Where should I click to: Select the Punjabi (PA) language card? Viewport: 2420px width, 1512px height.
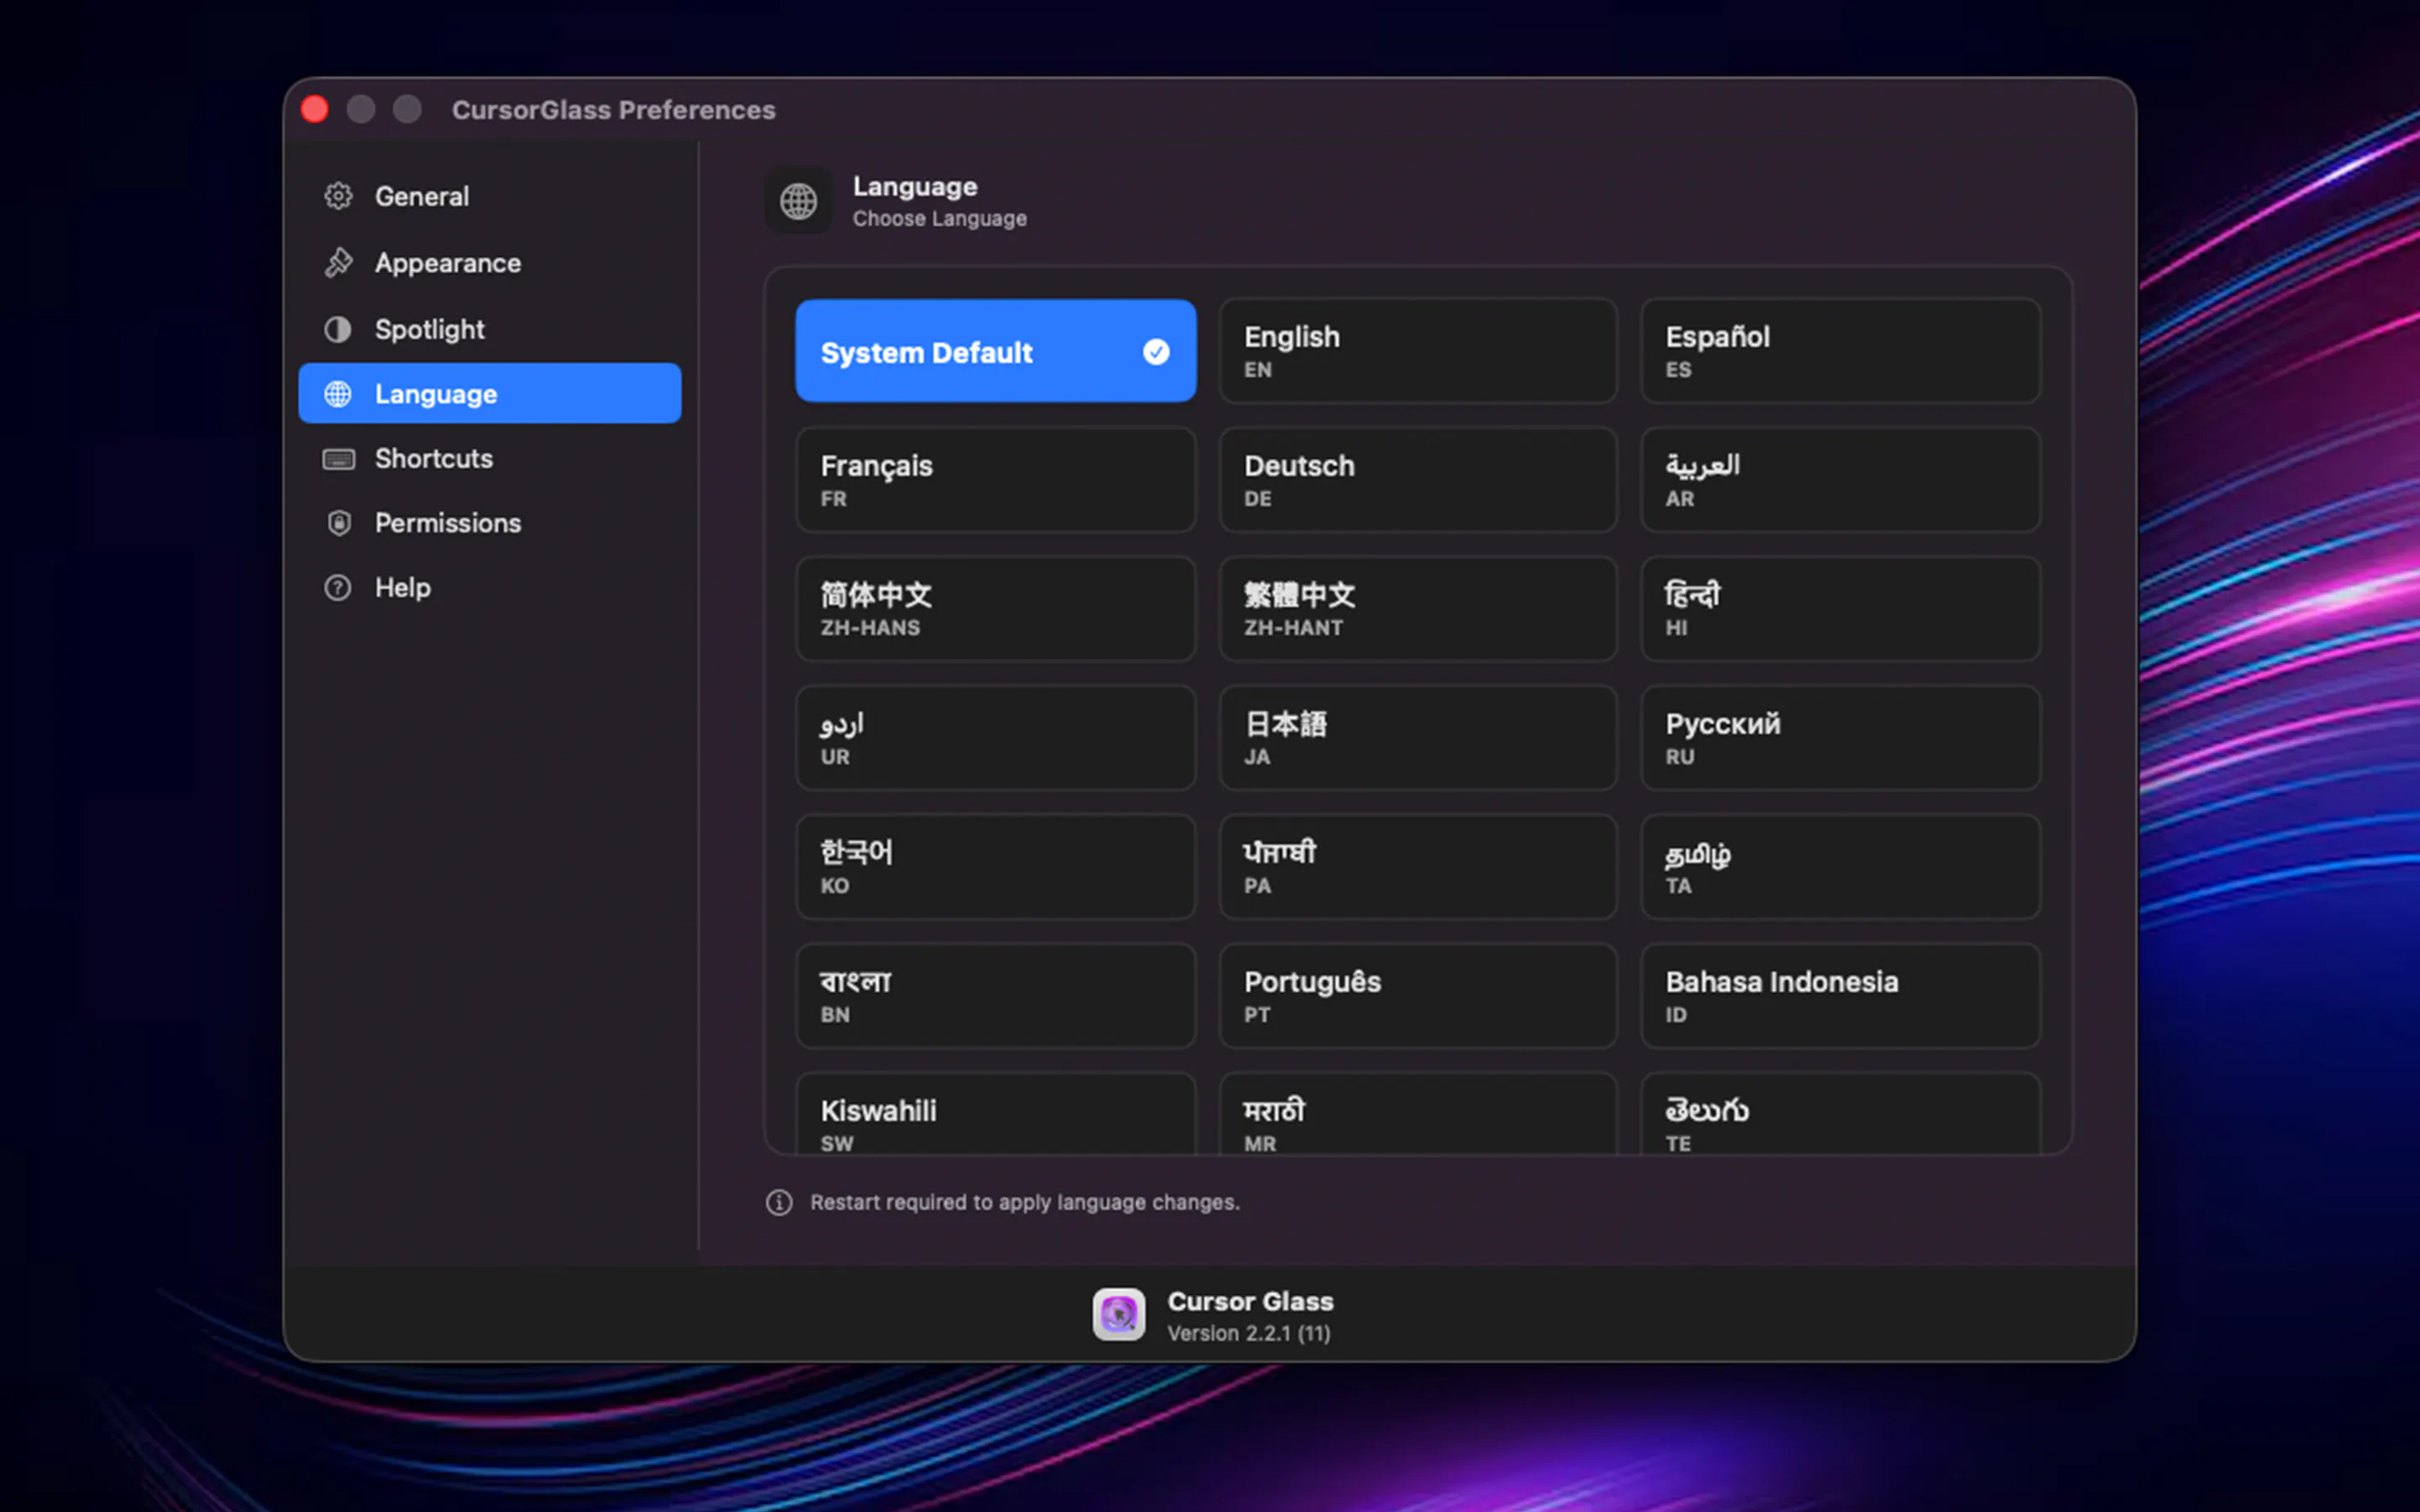(x=1418, y=867)
